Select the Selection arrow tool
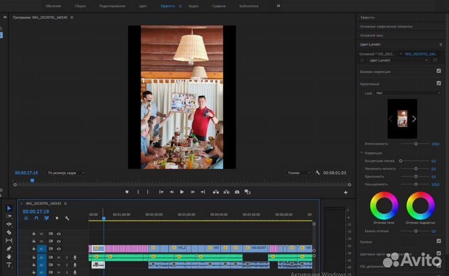The height and width of the screenshot is (276, 449). point(9,208)
